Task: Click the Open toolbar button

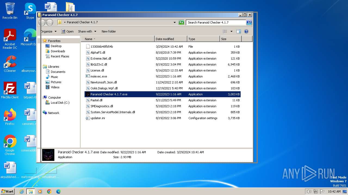Action: pyautogui.click(x=67, y=31)
